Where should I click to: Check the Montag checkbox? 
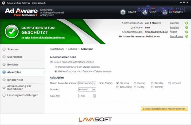(135, 83)
